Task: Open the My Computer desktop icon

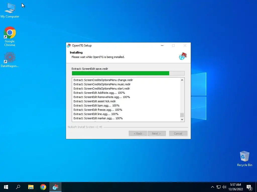Action: click(10, 10)
